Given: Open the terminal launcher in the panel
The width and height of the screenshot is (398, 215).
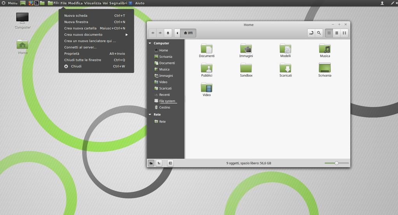Looking at the screenshot, I should [x=37, y=3].
